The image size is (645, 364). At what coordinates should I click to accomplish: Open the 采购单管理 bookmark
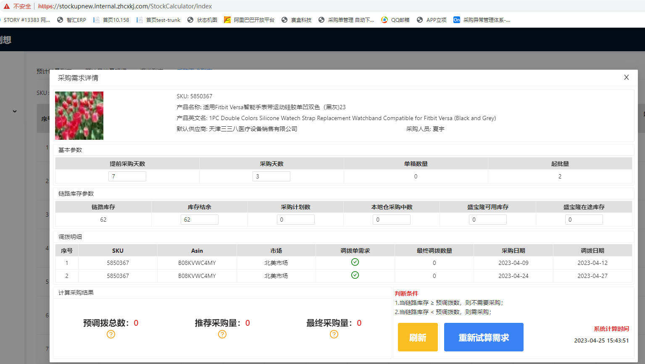(346, 20)
